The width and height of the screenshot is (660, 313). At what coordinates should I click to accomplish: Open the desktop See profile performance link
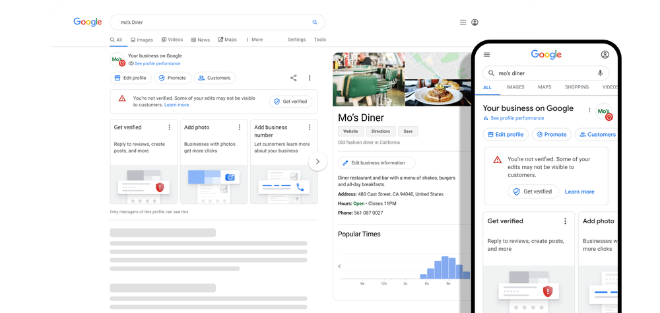tap(157, 64)
